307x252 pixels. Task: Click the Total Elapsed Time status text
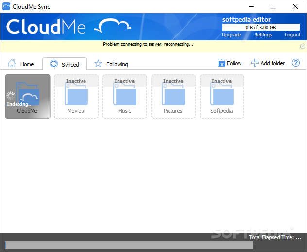(274, 237)
